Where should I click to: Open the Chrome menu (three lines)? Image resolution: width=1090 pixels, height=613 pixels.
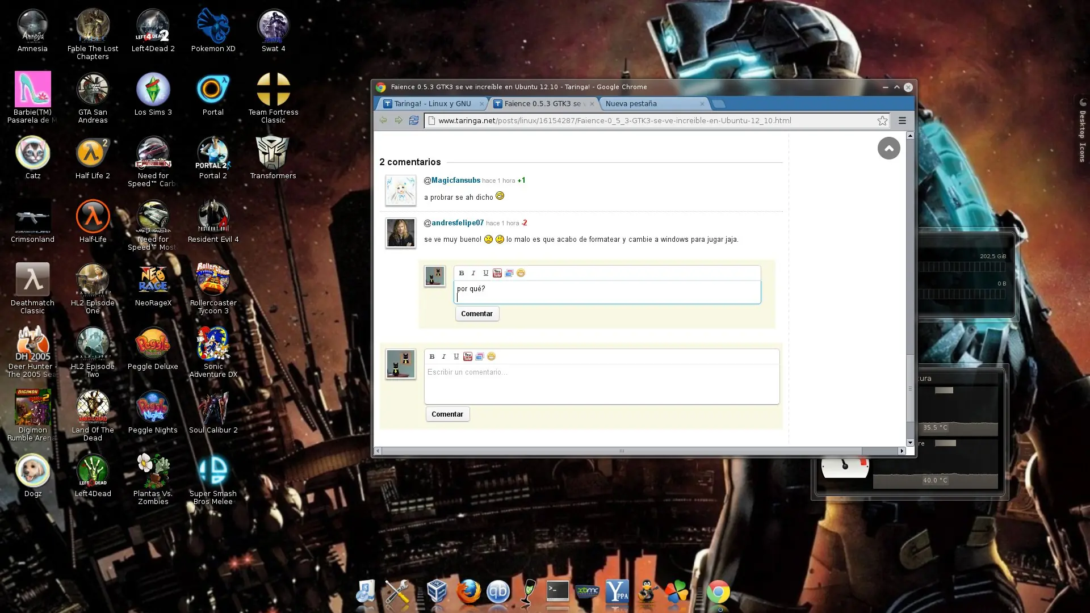click(902, 120)
